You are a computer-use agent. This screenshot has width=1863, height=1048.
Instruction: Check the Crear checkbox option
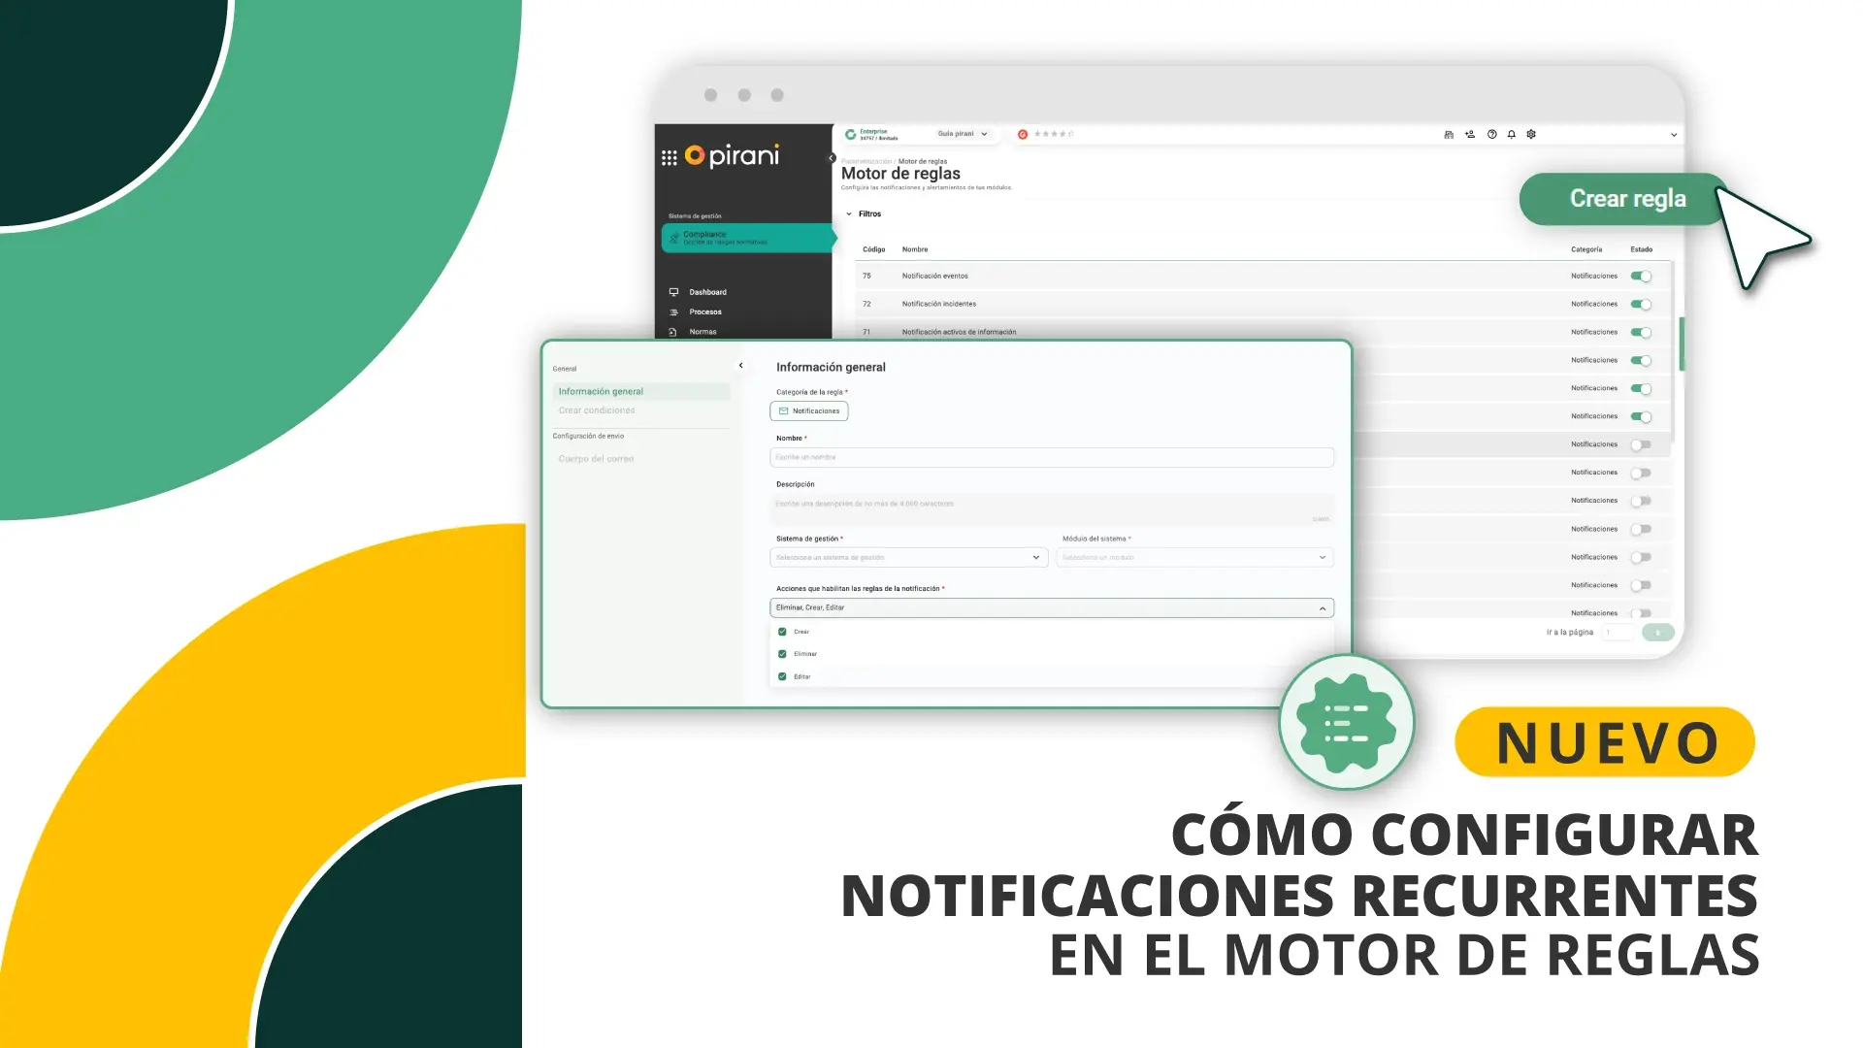782,630
